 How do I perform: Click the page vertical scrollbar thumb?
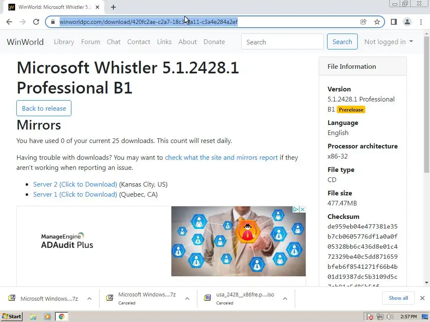pos(427,104)
